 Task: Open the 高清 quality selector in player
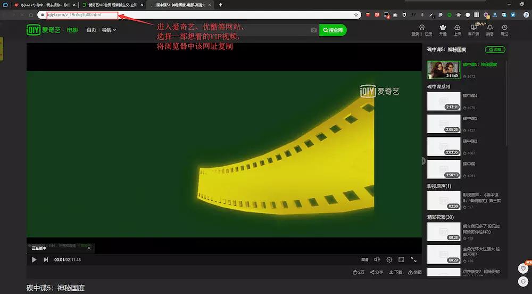(365, 260)
